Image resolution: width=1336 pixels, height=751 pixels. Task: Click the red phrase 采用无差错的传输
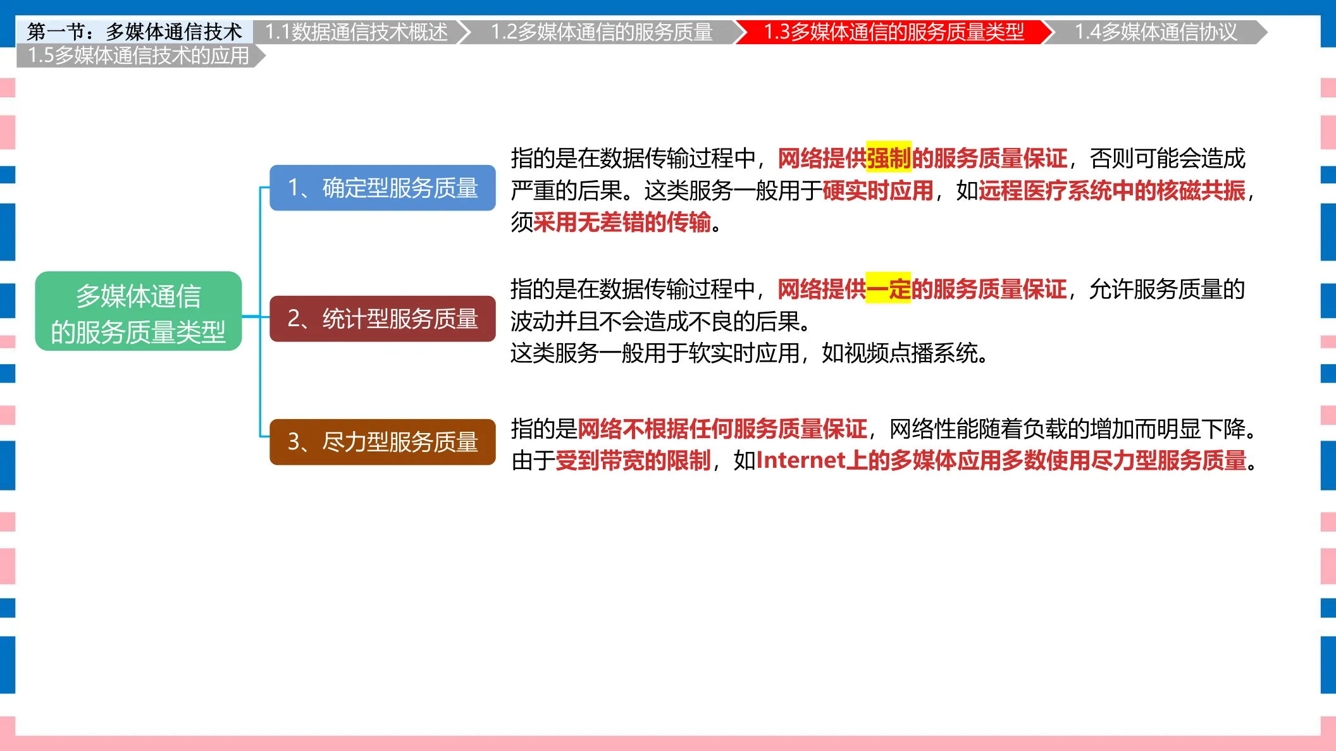pyautogui.click(x=622, y=222)
